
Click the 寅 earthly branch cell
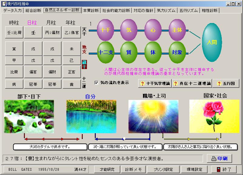click(14, 49)
